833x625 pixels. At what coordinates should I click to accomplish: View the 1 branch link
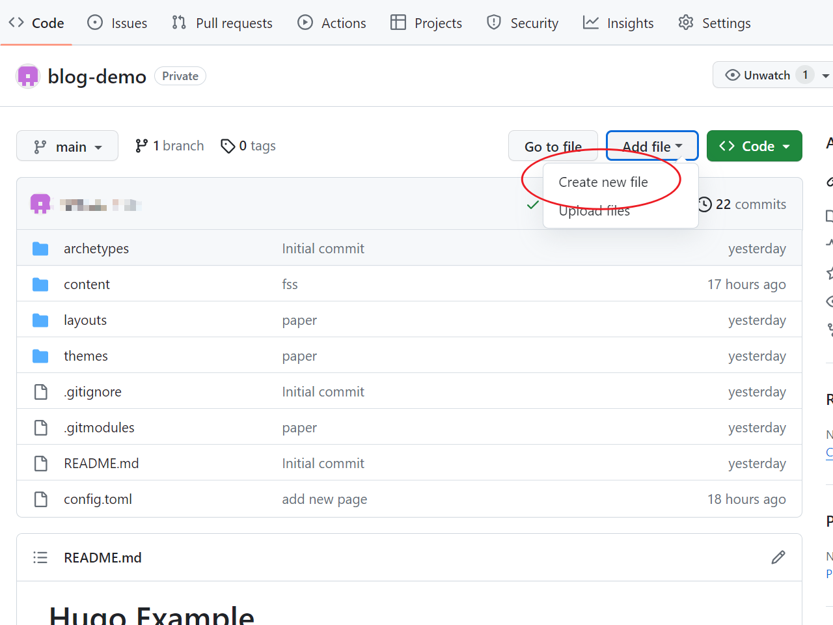[x=169, y=146]
